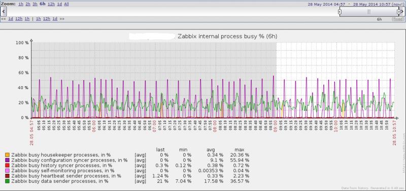This screenshot has height=191, width=406.
Task: Click the "1d" link next to »» arrows
Action: click(55, 19)
